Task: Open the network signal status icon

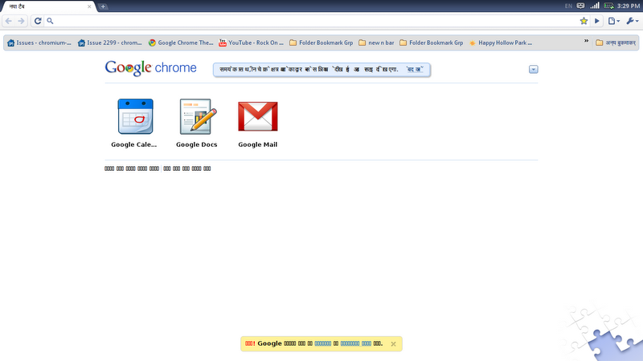Action: click(595, 6)
